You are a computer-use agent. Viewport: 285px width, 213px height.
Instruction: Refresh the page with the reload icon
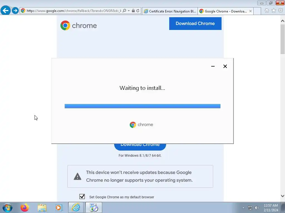tap(138, 11)
